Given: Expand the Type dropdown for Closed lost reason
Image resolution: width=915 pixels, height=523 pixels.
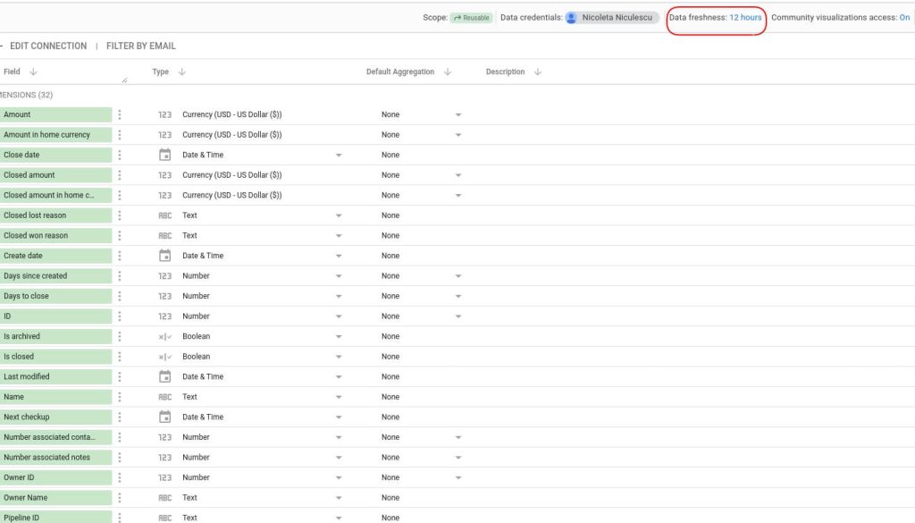Looking at the screenshot, I should pyautogui.click(x=340, y=215).
